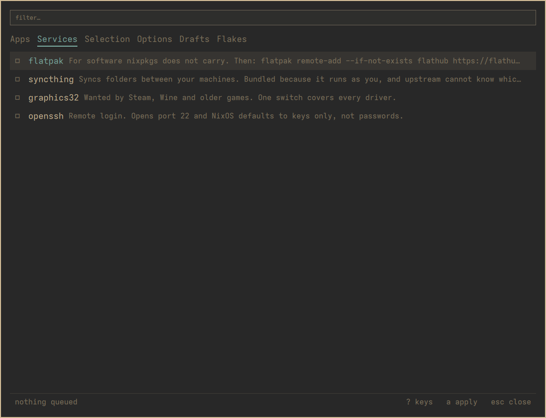
Task: Click the flatpak description text
Action: coord(294,61)
